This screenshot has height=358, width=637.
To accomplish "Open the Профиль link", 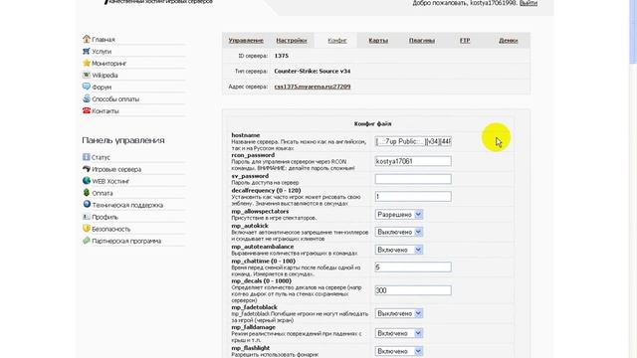I will click(105, 217).
